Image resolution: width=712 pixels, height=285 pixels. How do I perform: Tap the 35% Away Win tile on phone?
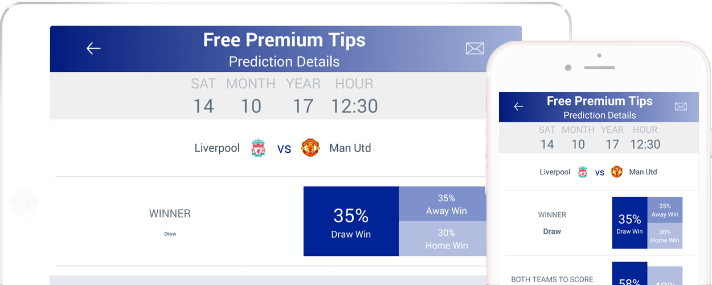(665, 210)
